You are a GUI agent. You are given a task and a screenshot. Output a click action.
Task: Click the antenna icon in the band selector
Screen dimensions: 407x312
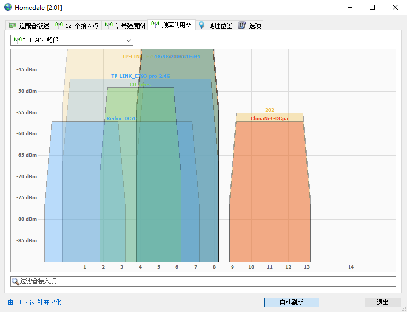click(17, 40)
